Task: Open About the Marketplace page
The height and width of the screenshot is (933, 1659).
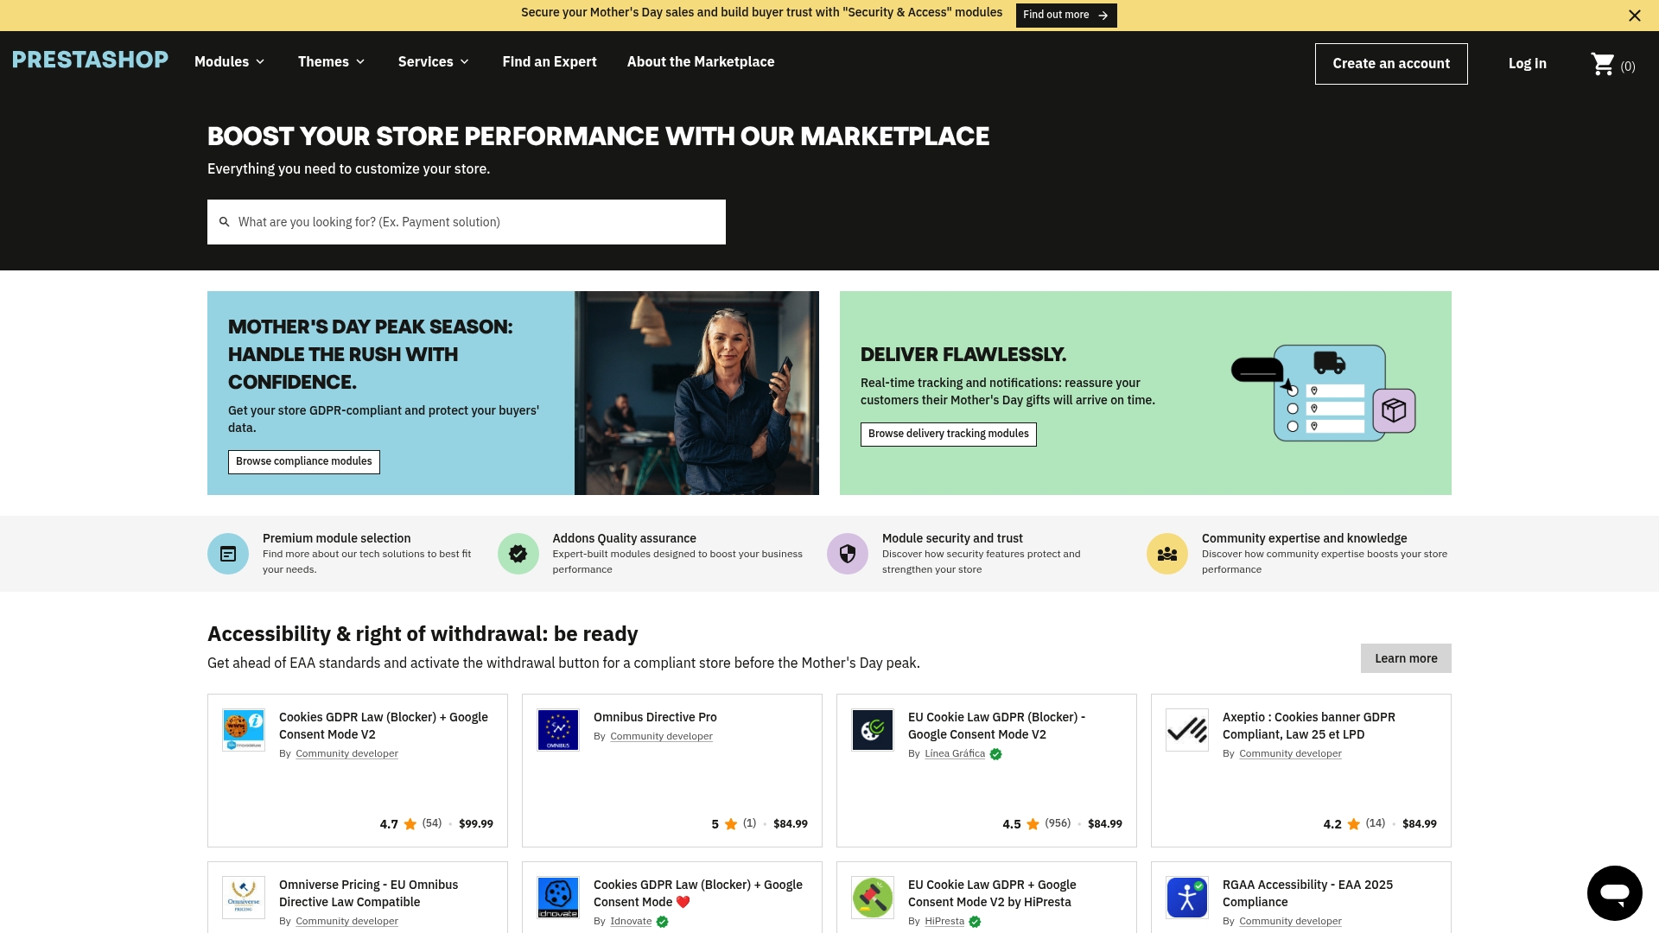Action: (x=701, y=62)
